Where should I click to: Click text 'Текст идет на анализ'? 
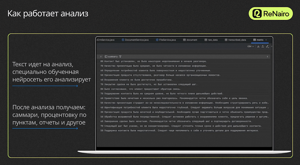(x=43, y=64)
